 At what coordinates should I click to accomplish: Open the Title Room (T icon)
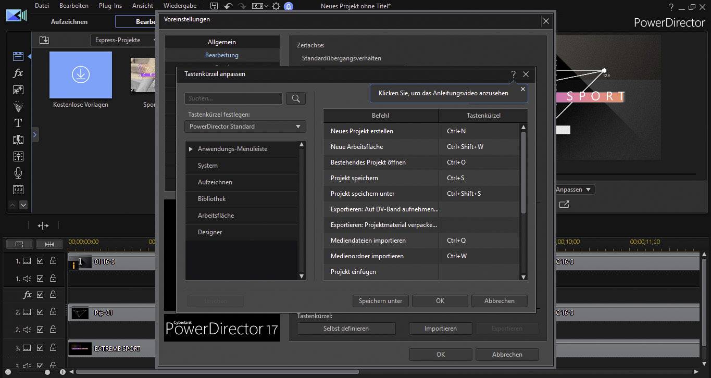tap(18, 123)
